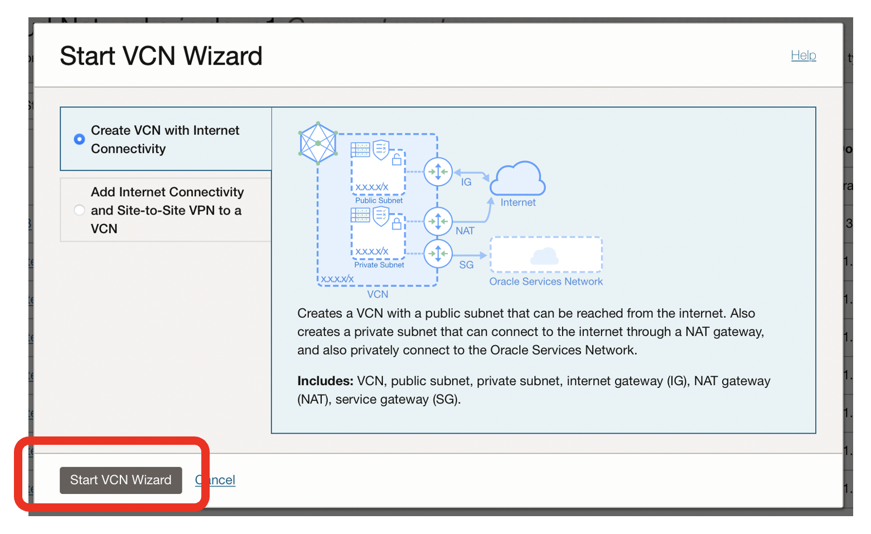Screen dimensions: 871x534
Task: Cancel the VCN wizard
Action: point(215,480)
